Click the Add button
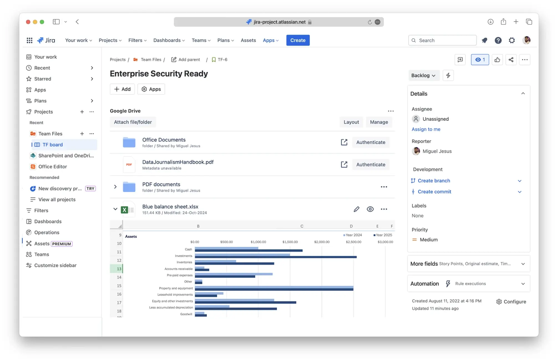Viewport: 558px width, 362px height. [122, 89]
